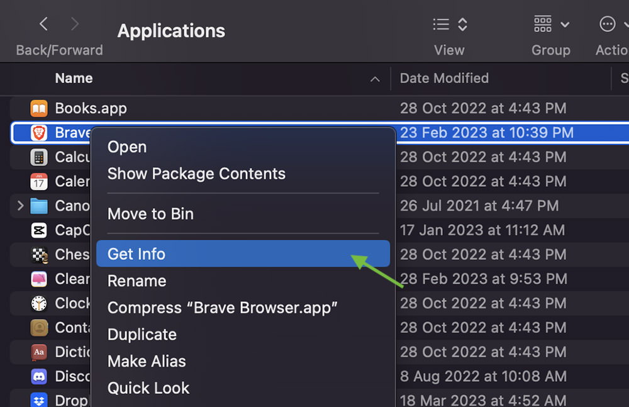Select the Books.app file name
The width and height of the screenshot is (629, 407).
coord(91,108)
